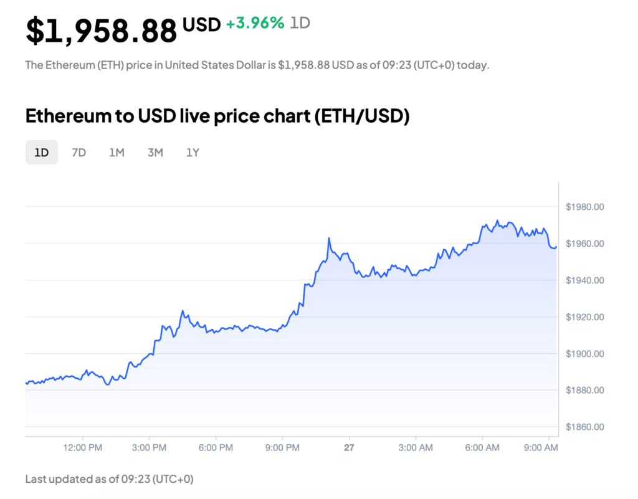This screenshot has width=638, height=499.
Task: Click the $1980.00 y-axis label
Action: click(584, 207)
